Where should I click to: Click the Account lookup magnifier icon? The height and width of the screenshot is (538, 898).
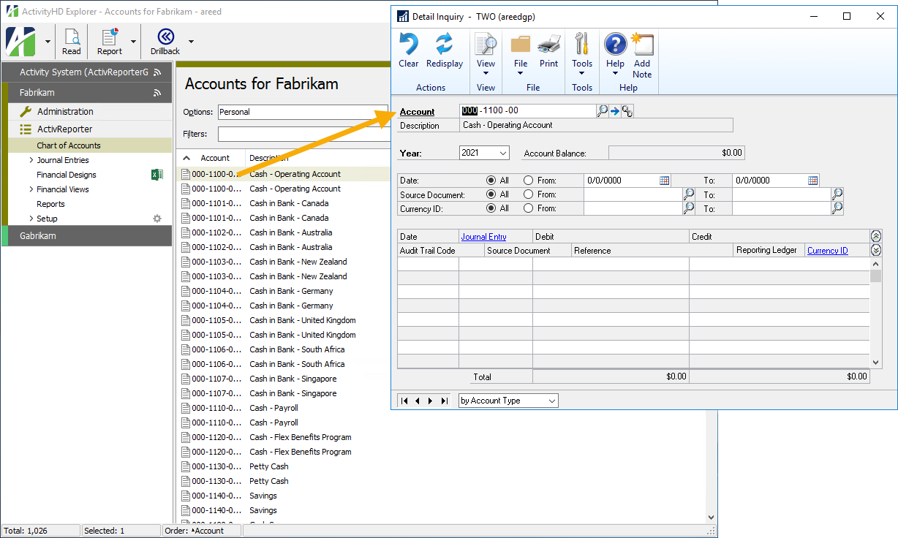(603, 111)
